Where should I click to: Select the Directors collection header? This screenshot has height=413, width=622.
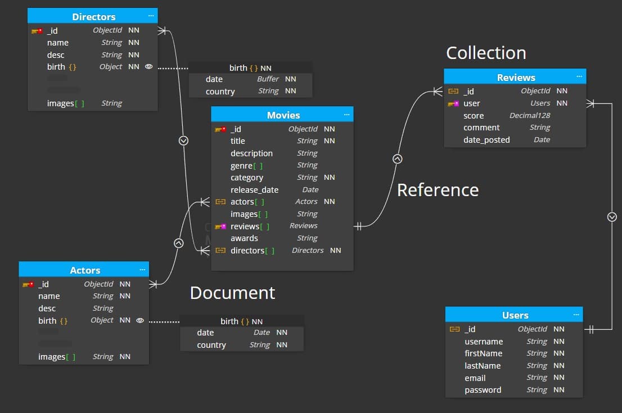92,16
